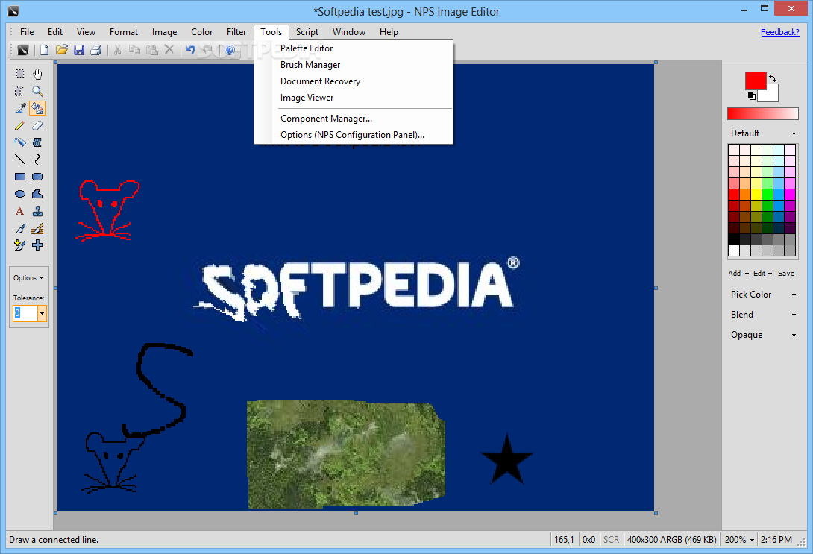Choose Brush Manager from Tools menu
Viewport: 813px width, 554px height.
(354, 65)
